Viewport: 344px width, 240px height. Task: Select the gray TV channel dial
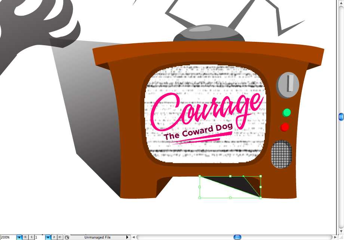click(x=288, y=85)
